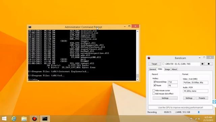Switch to the General tab

[153, 69]
